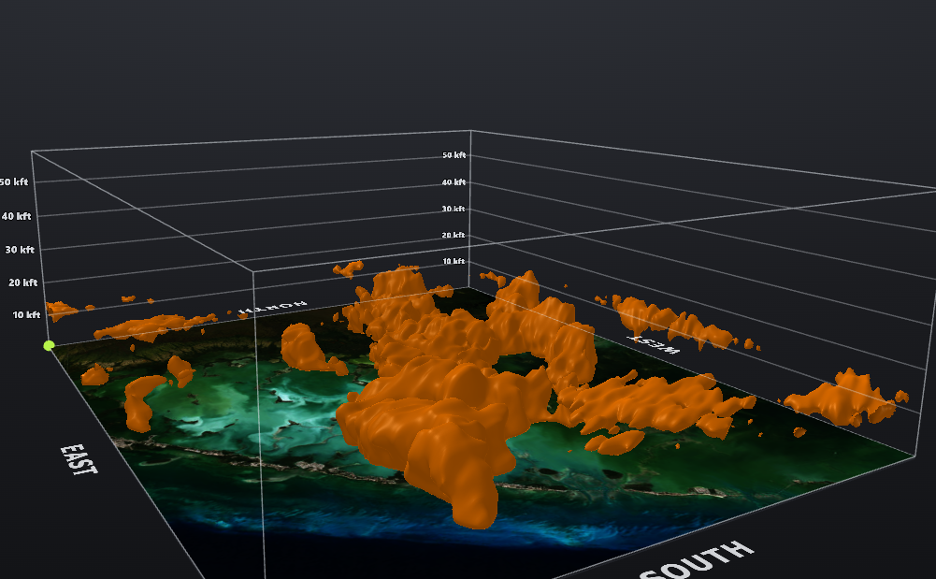Click the 10 kft label on the left edge axis
The image size is (936, 579).
click(26, 314)
